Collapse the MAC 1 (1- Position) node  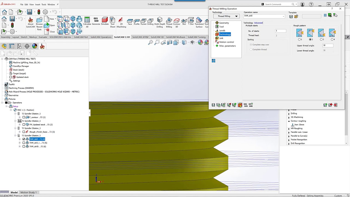(x=11, y=110)
